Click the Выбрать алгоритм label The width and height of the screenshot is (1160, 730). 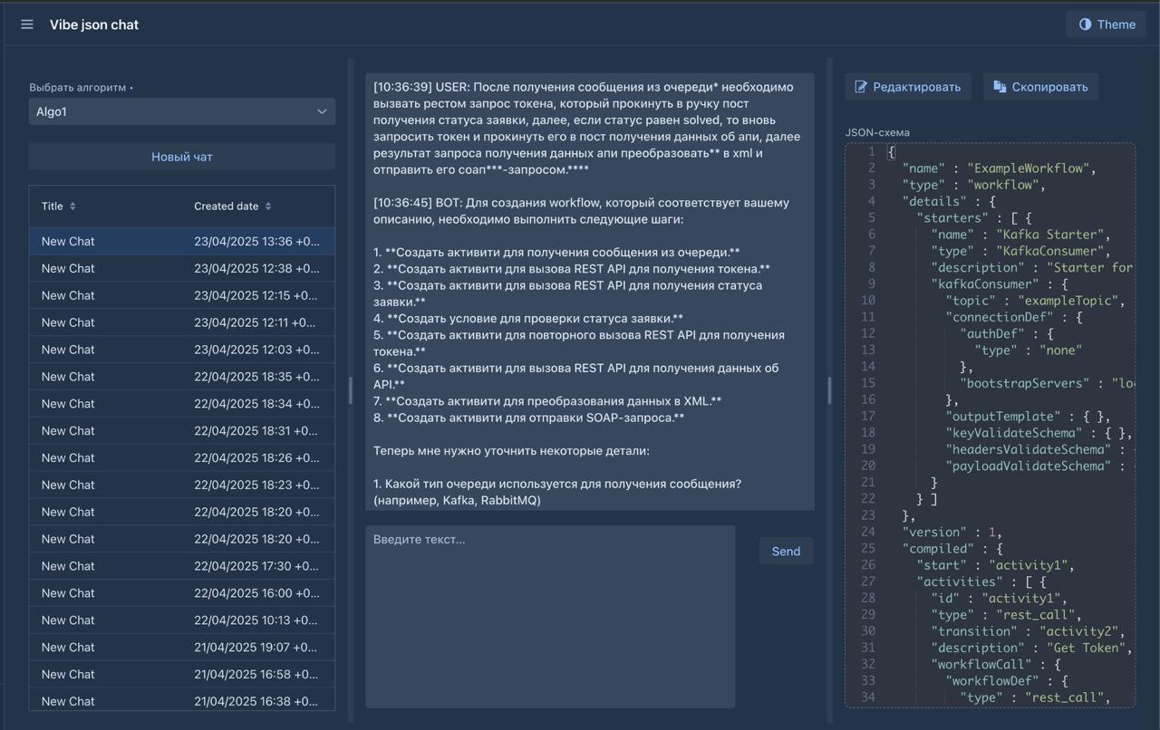78,88
